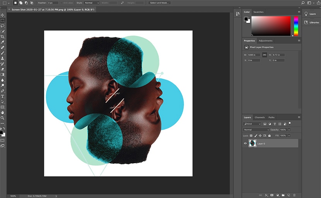Open the Style dropdown set to Normal
Image resolution: width=321 pixels, height=198 pixels.
tap(92, 3)
